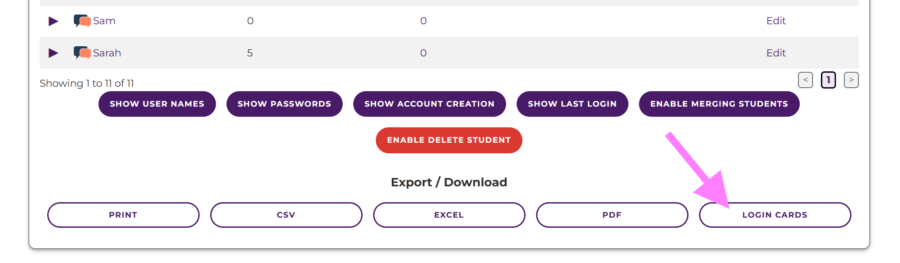Download Login Cards

tap(775, 215)
